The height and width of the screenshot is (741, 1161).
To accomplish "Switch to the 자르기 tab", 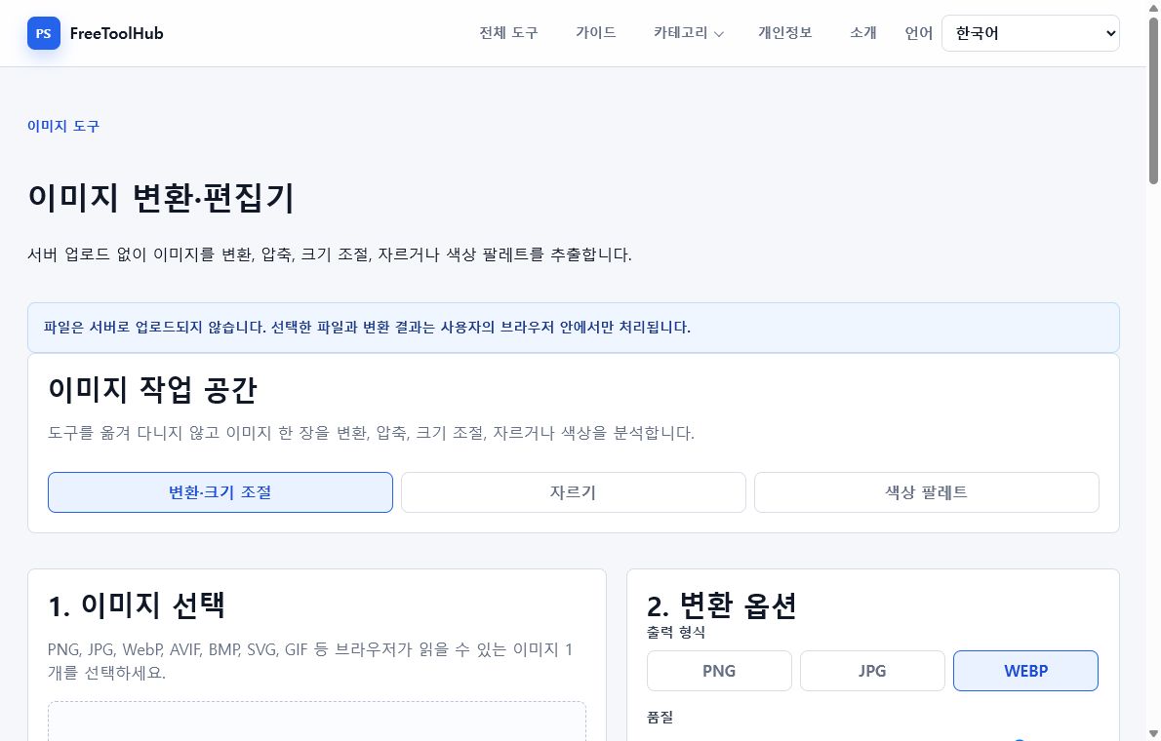I will 574,492.
